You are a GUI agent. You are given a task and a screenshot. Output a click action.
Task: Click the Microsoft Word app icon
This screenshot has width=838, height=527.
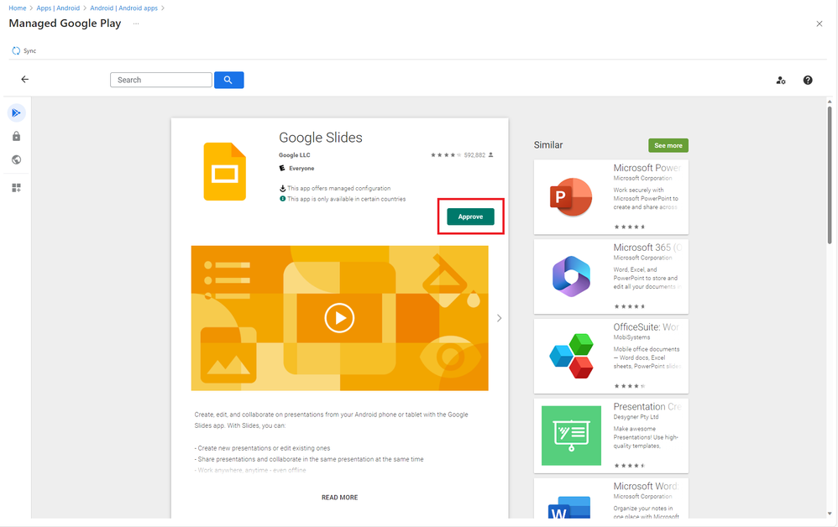pyautogui.click(x=569, y=507)
